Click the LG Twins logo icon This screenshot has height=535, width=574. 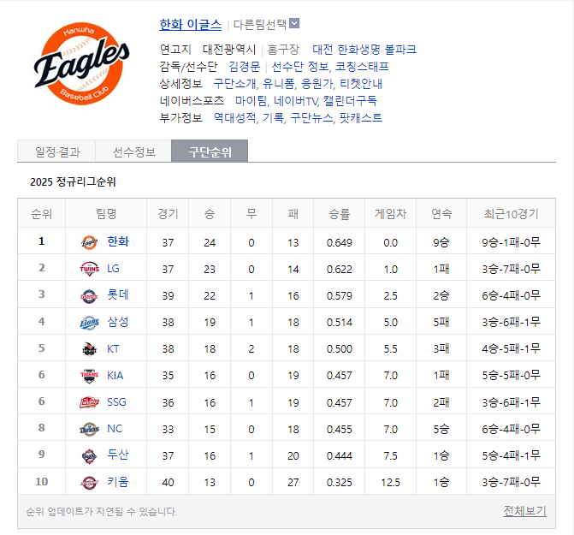89,269
